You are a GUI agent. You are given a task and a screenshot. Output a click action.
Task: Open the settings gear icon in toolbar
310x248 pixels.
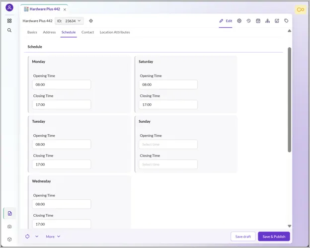click(x=239, y=21)
